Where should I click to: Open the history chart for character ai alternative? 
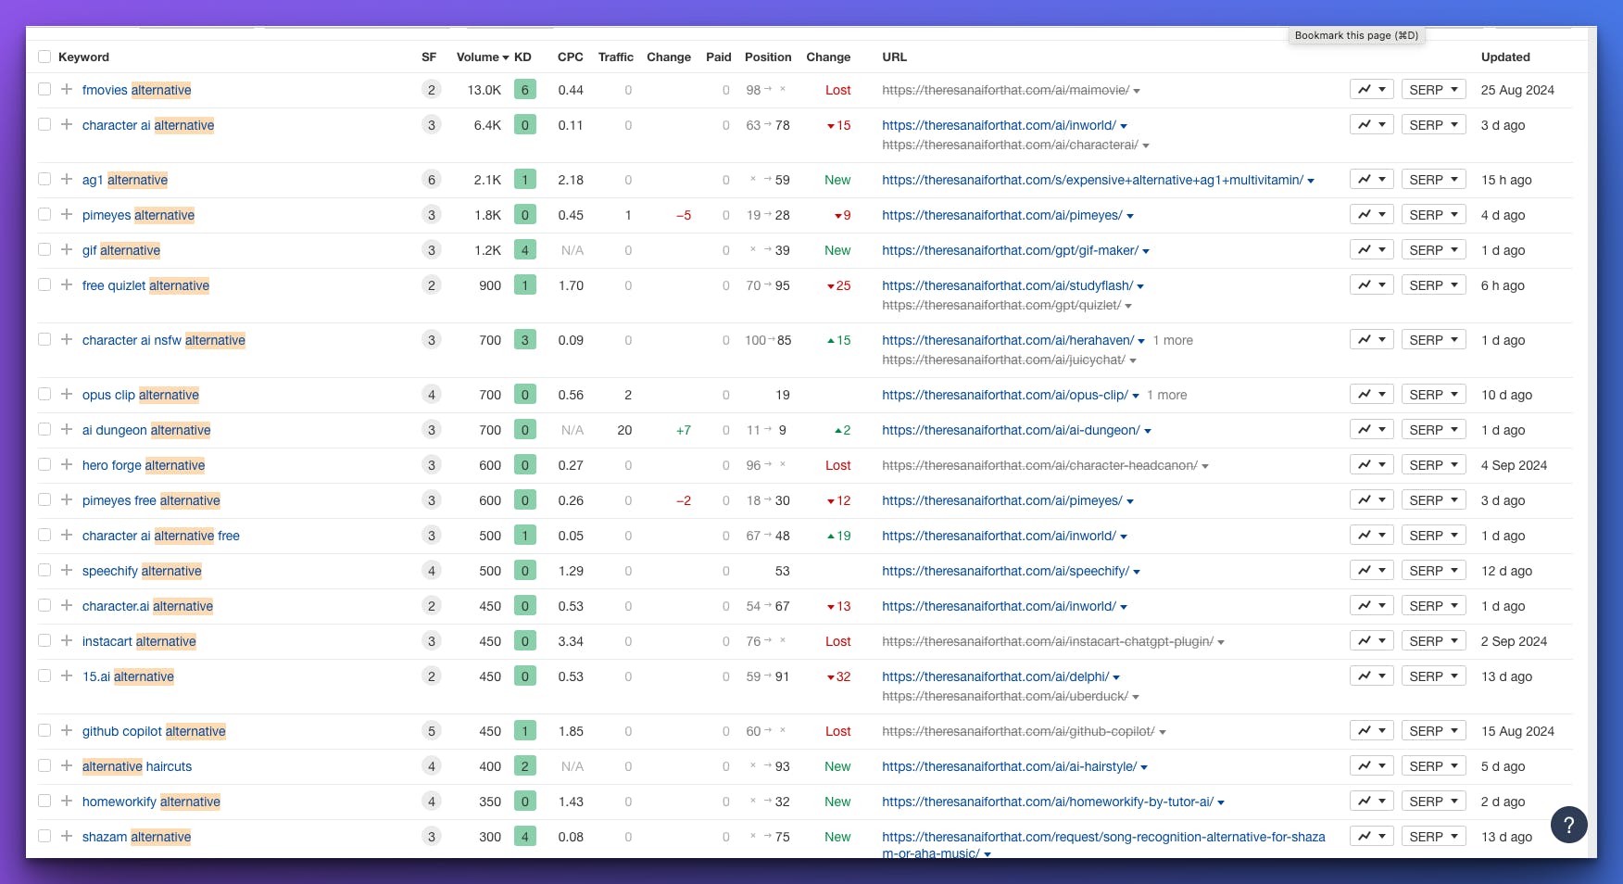[1371, 125]
